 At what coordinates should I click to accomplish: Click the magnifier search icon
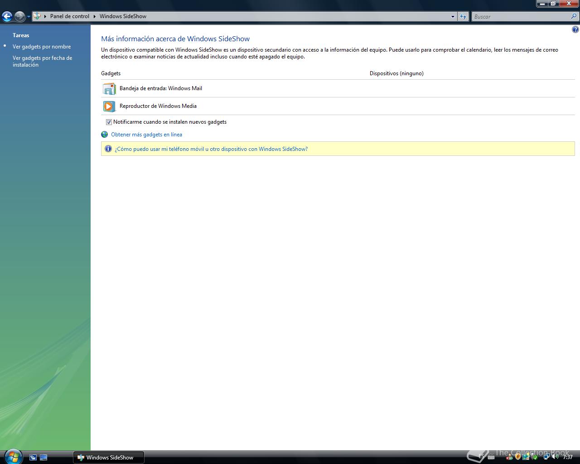574,16
